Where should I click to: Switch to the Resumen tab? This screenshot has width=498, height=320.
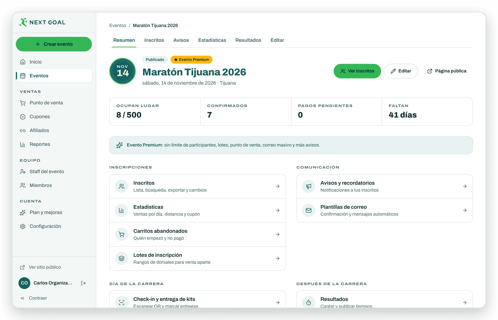tap(124, 40)
